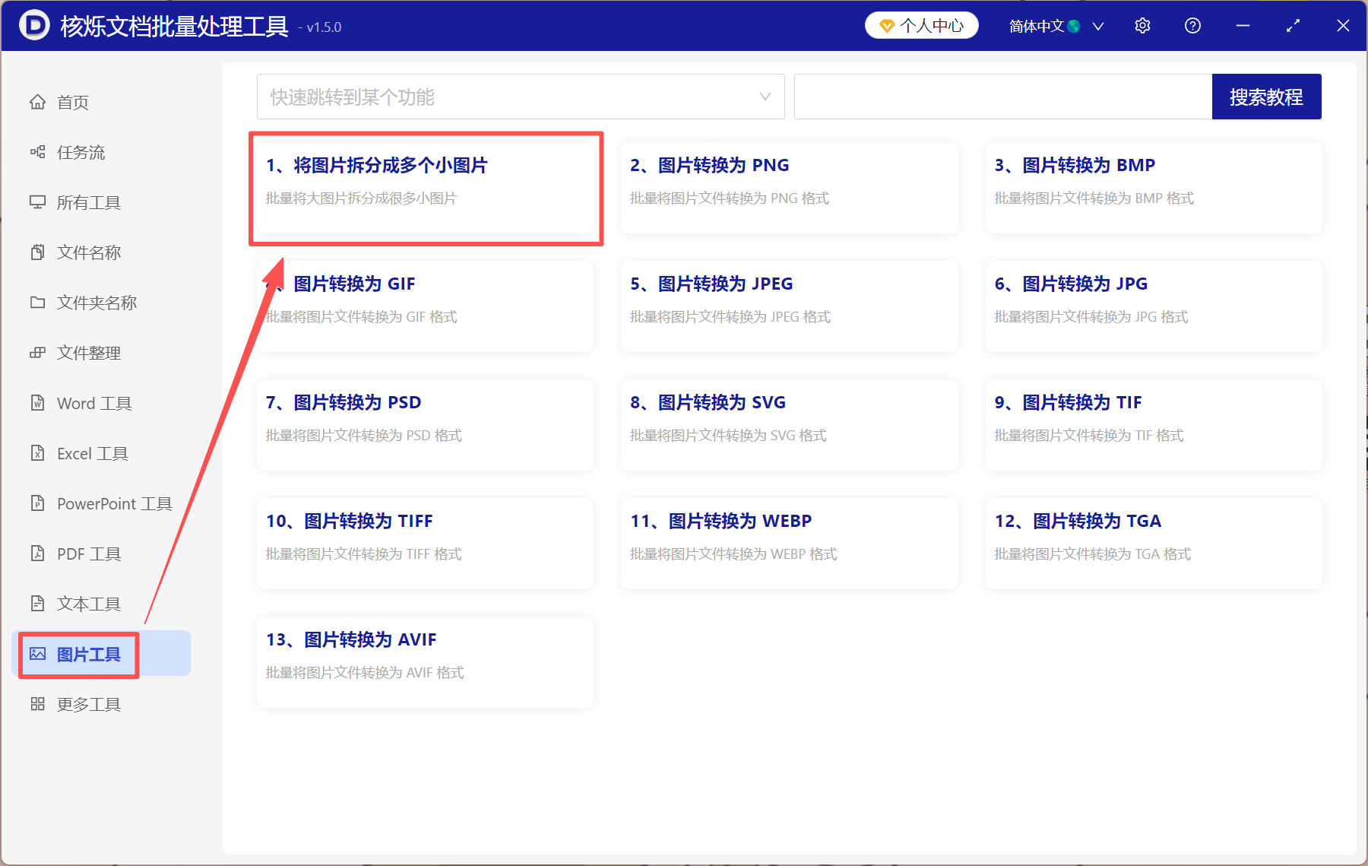Go to 首页 in sidebar

point(73,102)
